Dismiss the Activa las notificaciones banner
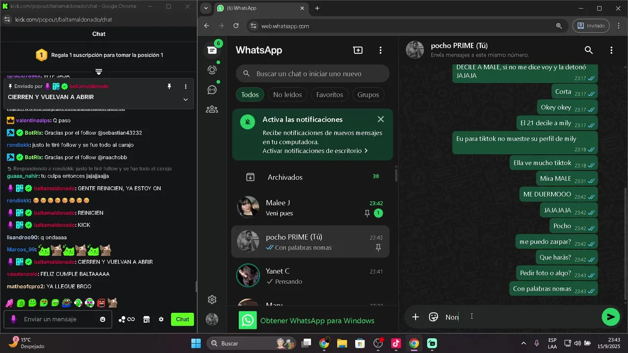628x353 pixels. 381,119
